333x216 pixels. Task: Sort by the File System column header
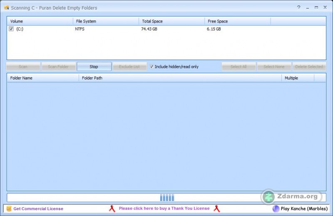106,21
